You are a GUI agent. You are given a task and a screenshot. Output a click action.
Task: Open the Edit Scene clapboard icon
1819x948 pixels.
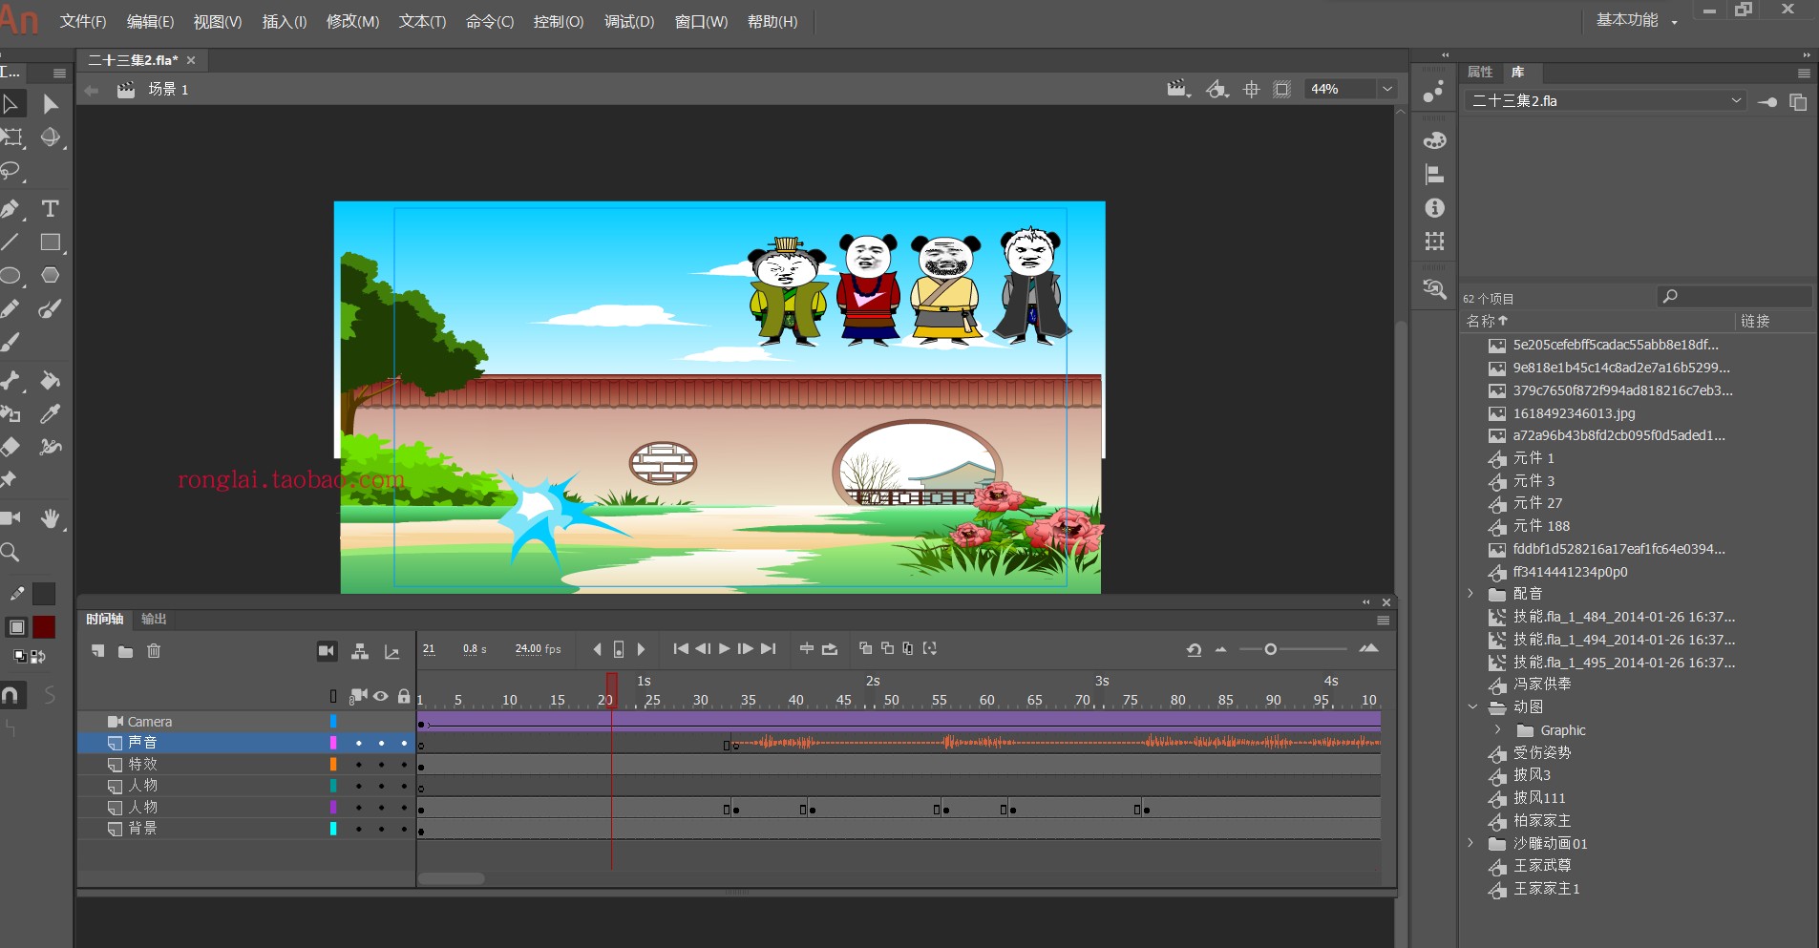(x=1178, y=89)
